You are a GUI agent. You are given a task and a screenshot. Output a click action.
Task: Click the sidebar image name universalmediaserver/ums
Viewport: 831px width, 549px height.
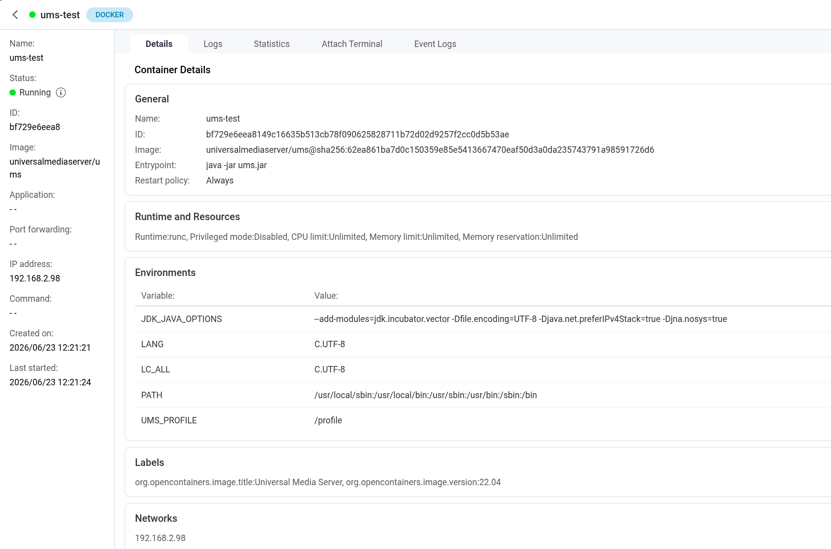54,168
